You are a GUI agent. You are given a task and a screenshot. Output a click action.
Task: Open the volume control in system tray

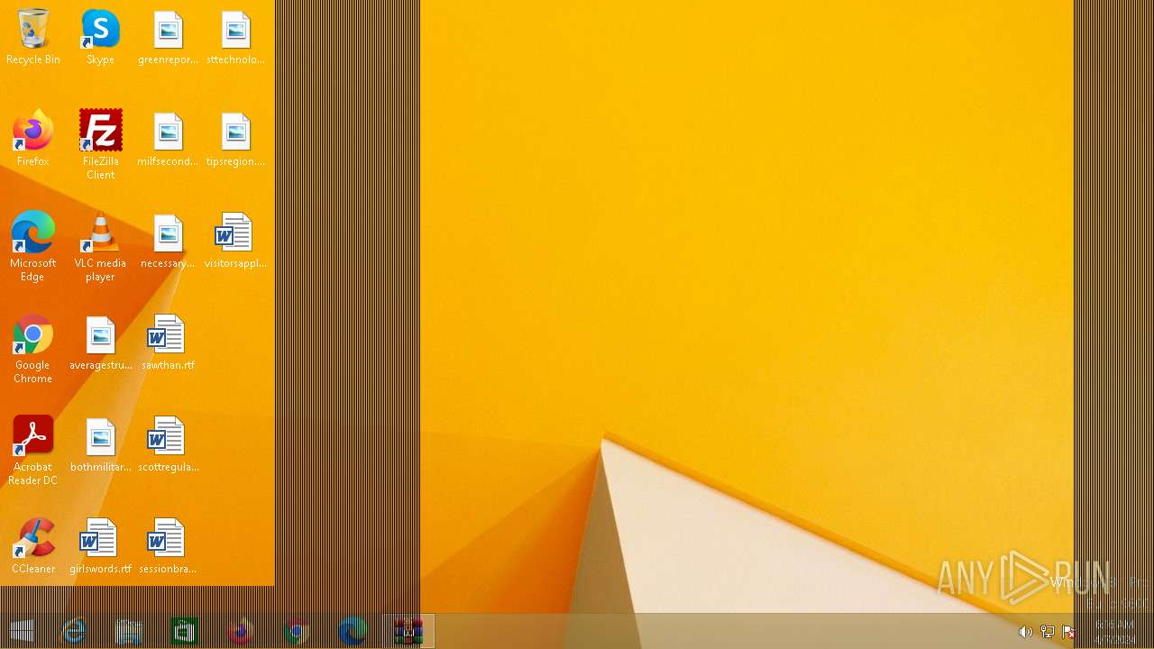coord(1025,632)
